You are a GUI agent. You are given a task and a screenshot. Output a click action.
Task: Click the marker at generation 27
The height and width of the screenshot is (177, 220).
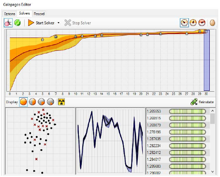[187, 34]
